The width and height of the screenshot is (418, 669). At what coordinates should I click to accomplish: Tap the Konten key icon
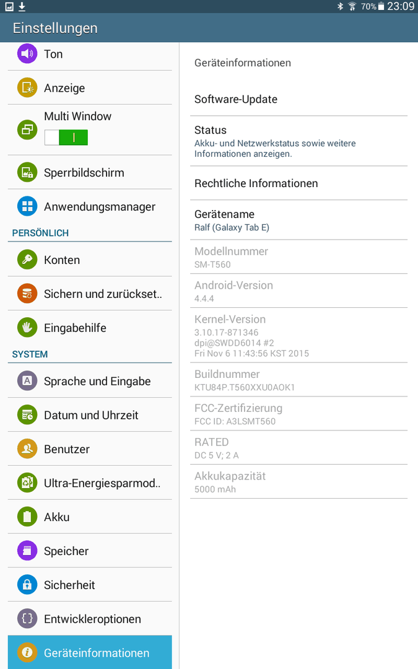[27, 260]
